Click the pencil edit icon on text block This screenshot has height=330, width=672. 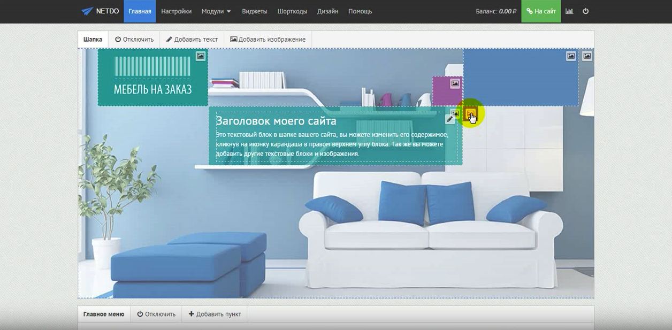coord(450,120)
